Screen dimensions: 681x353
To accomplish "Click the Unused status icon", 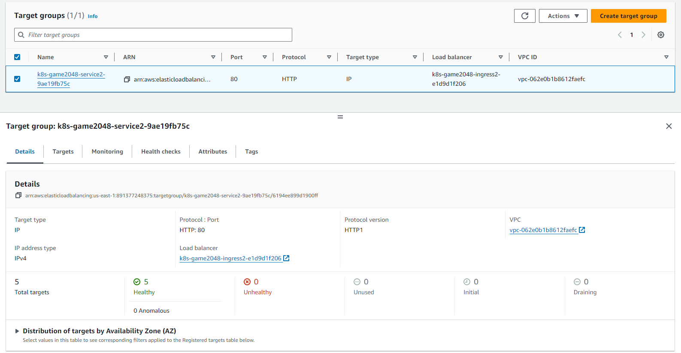I will (357, 282).
